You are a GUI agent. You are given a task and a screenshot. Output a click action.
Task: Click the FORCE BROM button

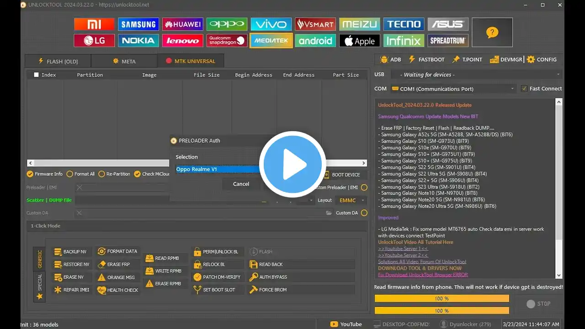point(301,290)
